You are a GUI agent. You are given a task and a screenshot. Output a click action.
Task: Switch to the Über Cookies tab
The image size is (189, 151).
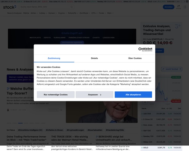tap(135, 58)
